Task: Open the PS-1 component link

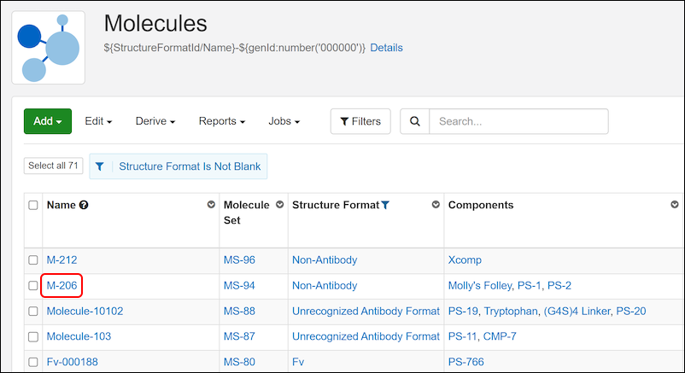Action: tap(530, 285)
